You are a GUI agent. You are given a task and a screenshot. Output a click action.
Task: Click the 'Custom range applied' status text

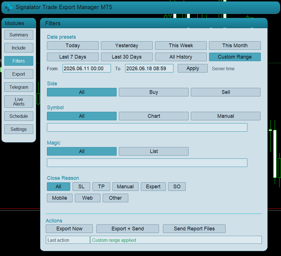(x=114, y=240)
